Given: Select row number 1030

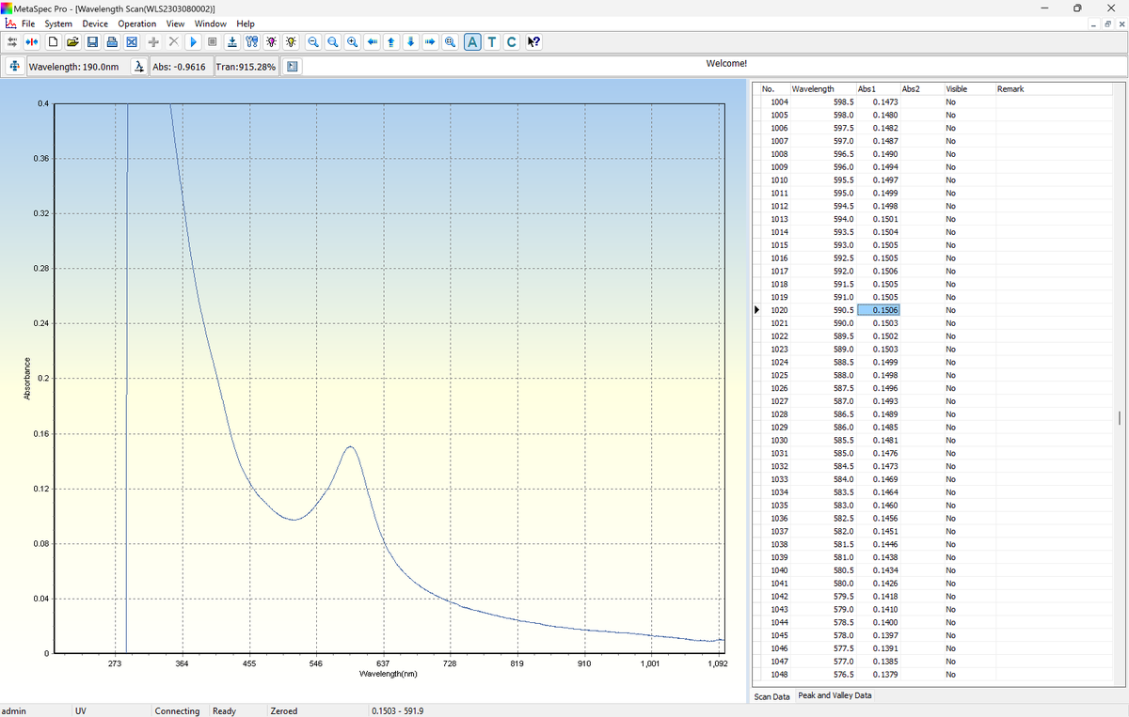Looking at the screenshot, I should point(779,440).
